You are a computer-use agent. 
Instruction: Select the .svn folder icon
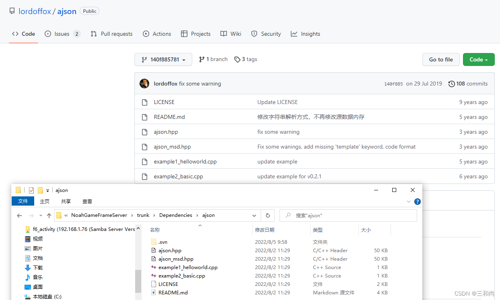[x=153, y=242]
